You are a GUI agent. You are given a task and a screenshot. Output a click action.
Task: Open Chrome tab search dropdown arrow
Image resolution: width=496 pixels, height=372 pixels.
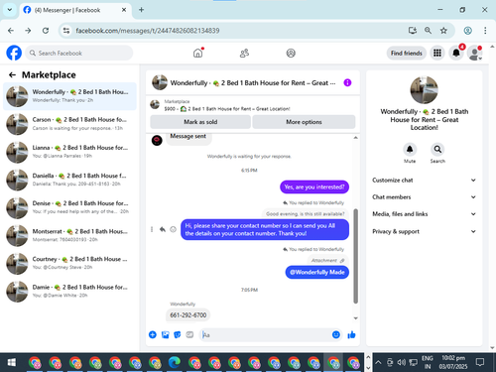pyautogui.click(x=10, y=10)
